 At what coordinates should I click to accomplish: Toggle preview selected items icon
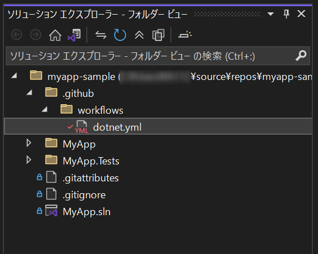pos(185,35)
